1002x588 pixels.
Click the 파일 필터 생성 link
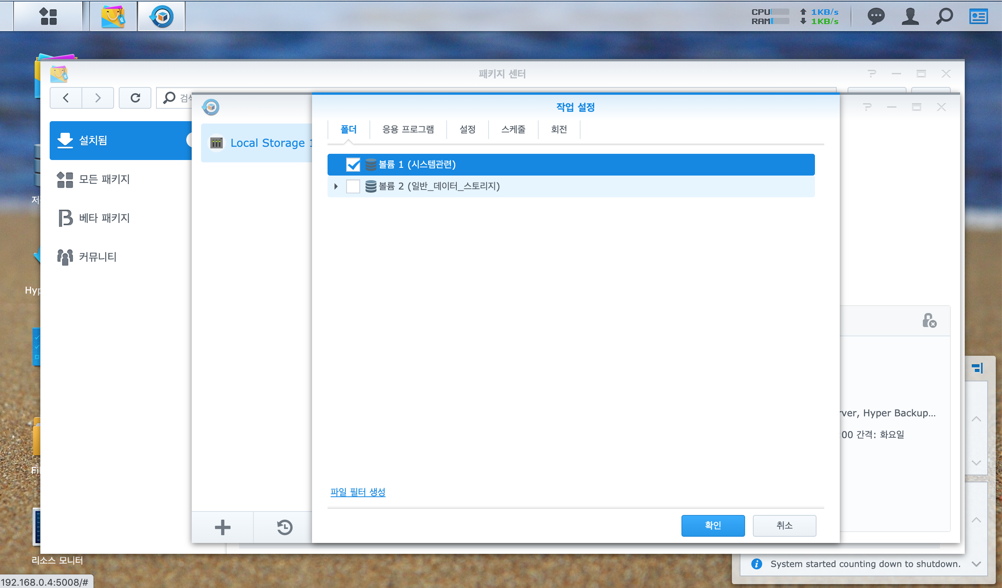tap(357, 492)
